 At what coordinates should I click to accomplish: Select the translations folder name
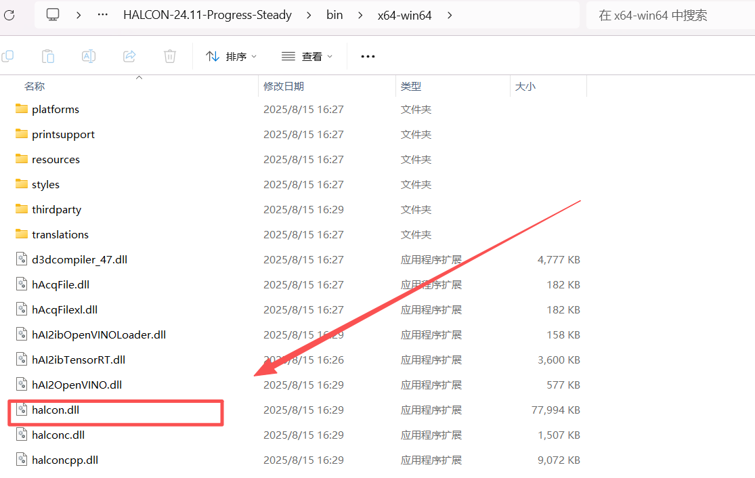click(60, 235)
